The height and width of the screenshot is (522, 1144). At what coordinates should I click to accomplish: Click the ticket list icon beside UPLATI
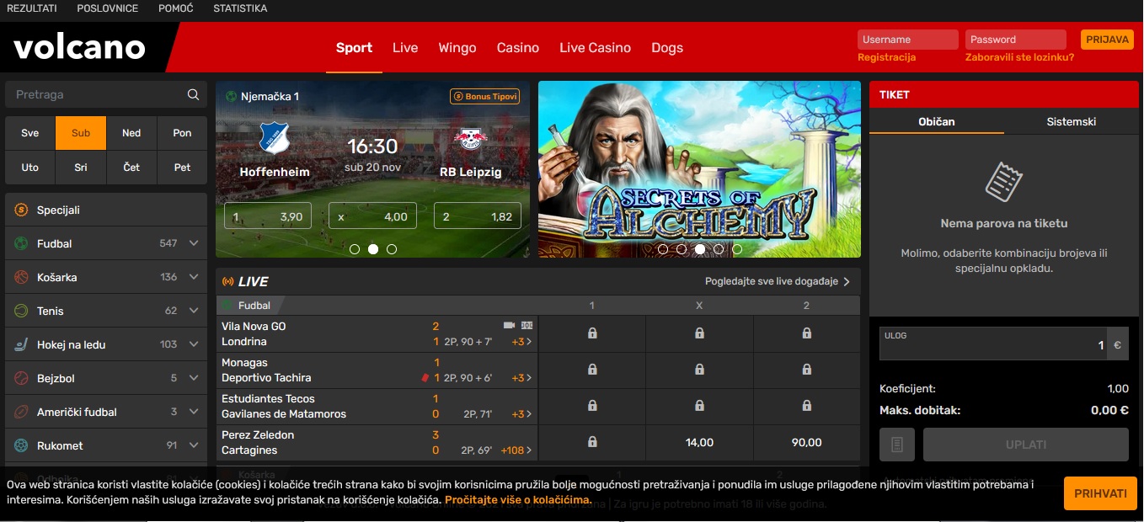[x=897, y=445]
